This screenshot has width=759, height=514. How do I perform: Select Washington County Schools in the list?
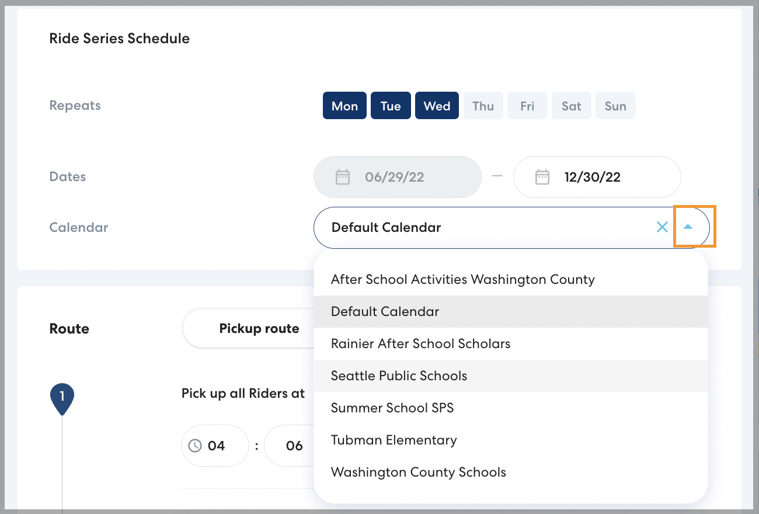coord(418,472)
